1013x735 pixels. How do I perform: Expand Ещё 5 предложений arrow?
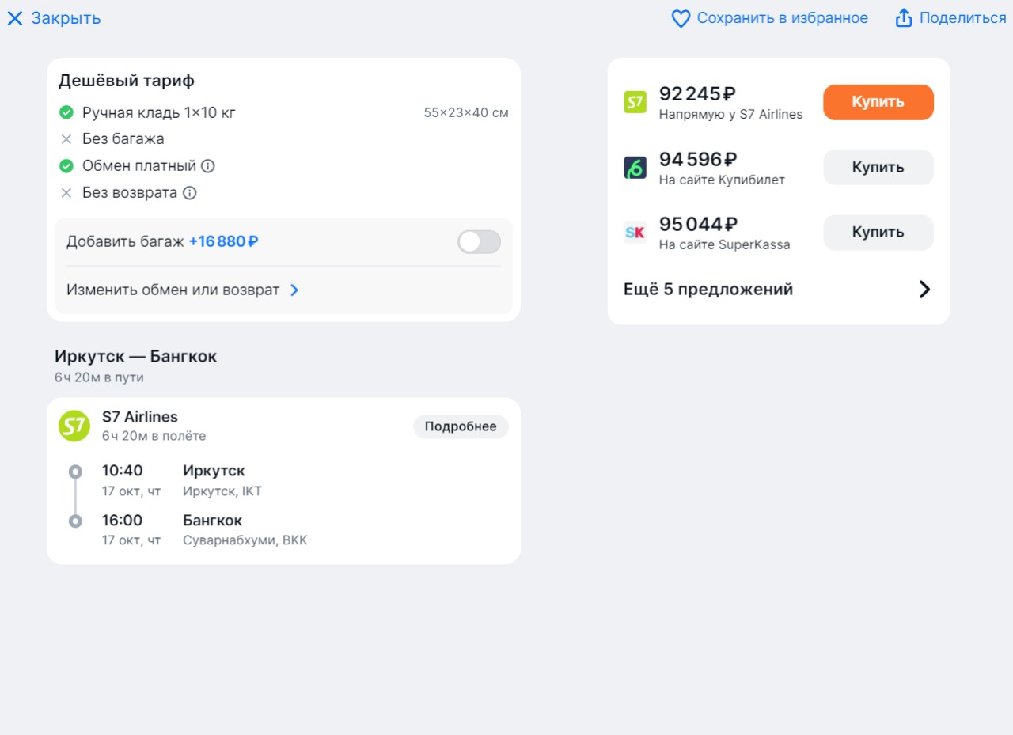tap(924, 290)
